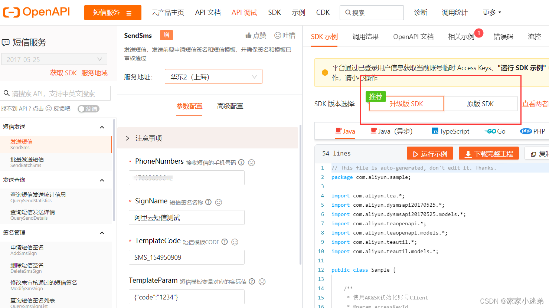Click the TemplateParam input field
The image size is (549, 308).
(x=187, y=297)
